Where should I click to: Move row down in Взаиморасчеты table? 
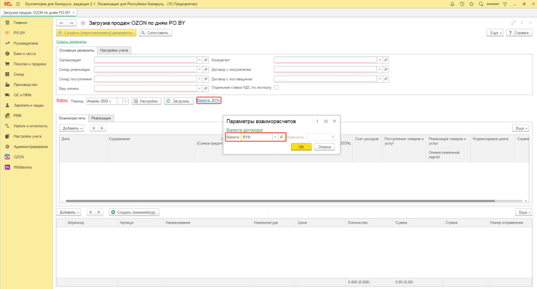102,128
